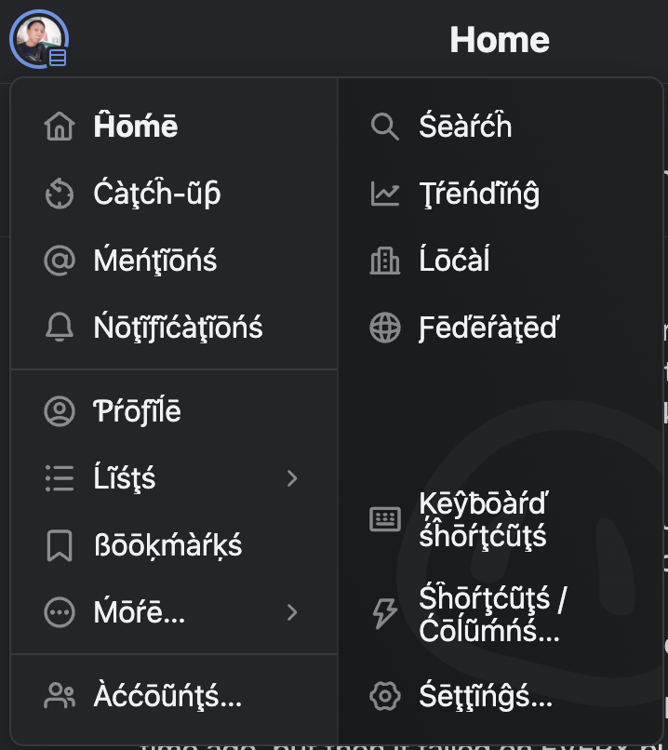Open Shortcuts / Columns menu item
The image size is (668, 750).
click(488, 614)
